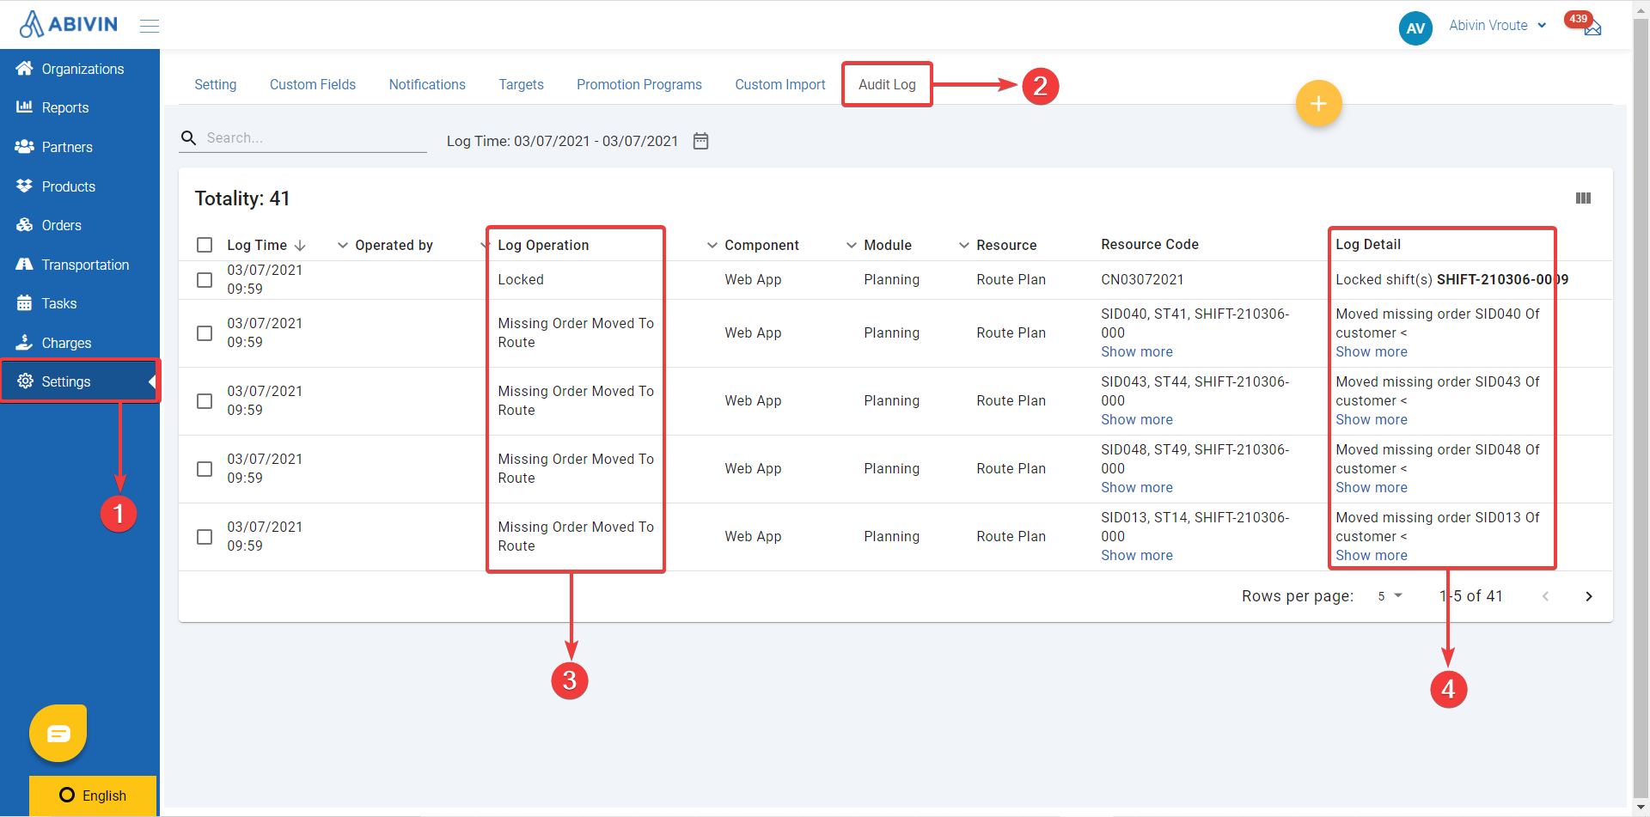Check the Locked row checkbox

click(205, 280)
